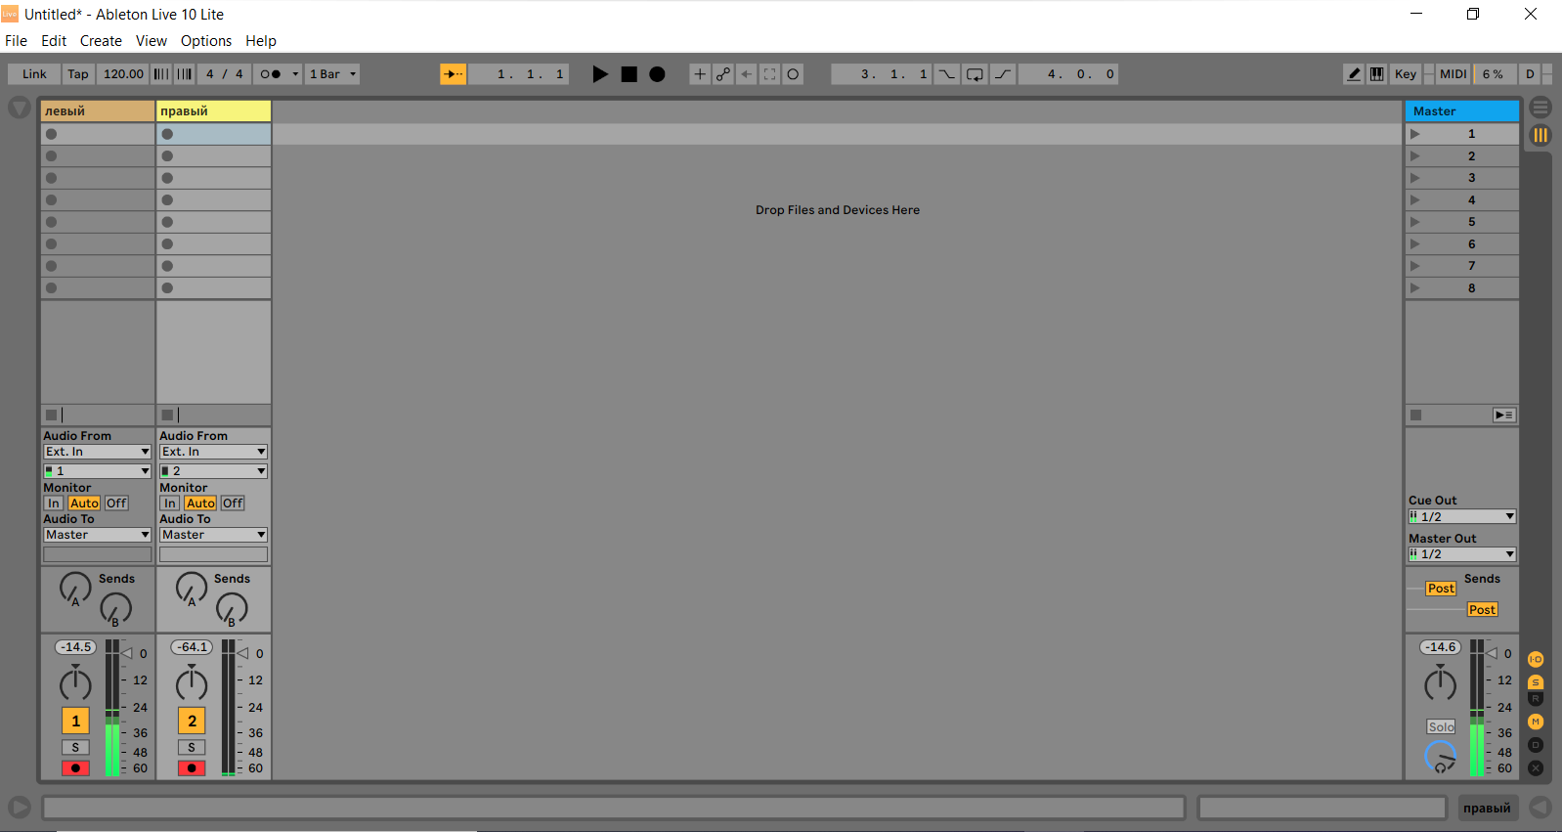The height and width of the screenshot is (832, 1562).
Task: Open Audio From dropdown on левый track
Action: point(97,452)
